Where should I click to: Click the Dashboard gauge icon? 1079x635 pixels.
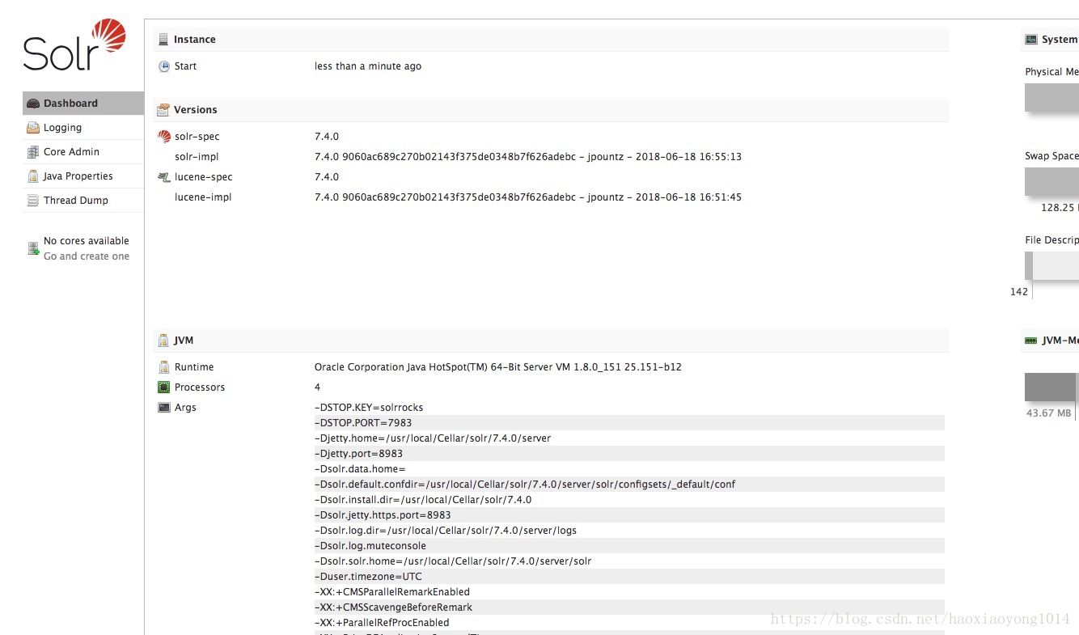[33, 104]
